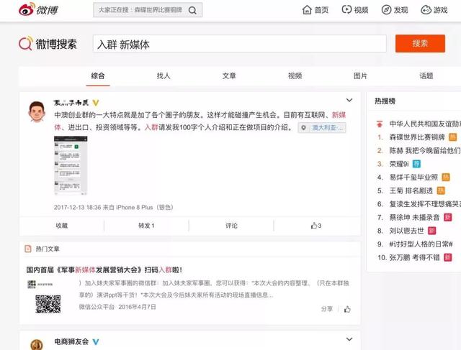Open hot topic 复读生发挥不理想痛哭

[425, 204]
